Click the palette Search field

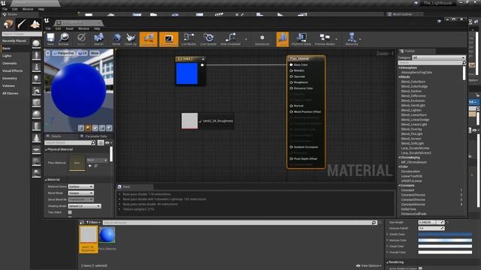click(x=432, y=63)
